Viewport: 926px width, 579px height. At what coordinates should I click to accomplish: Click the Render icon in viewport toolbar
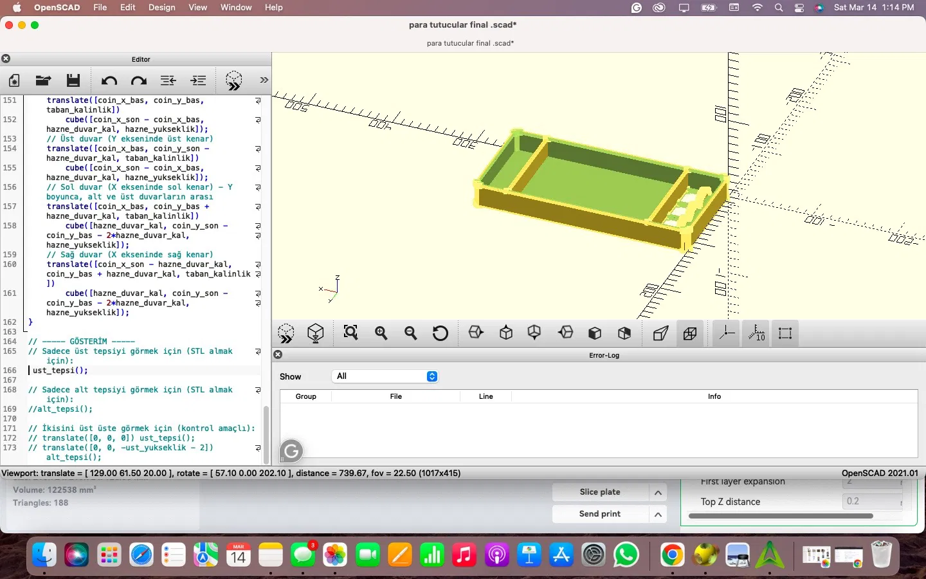pos(315,333)
